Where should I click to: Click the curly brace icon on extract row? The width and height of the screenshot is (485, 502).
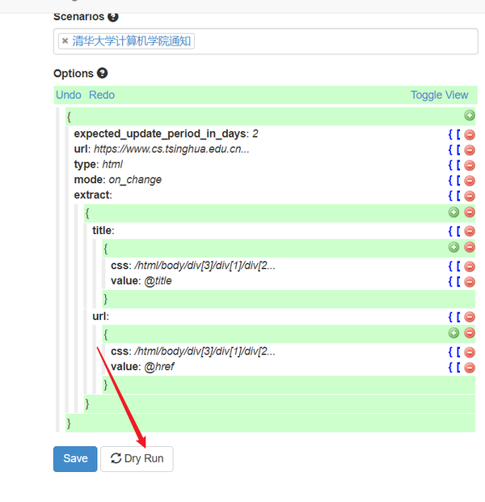pyautogui.click(x=450, y=196)
